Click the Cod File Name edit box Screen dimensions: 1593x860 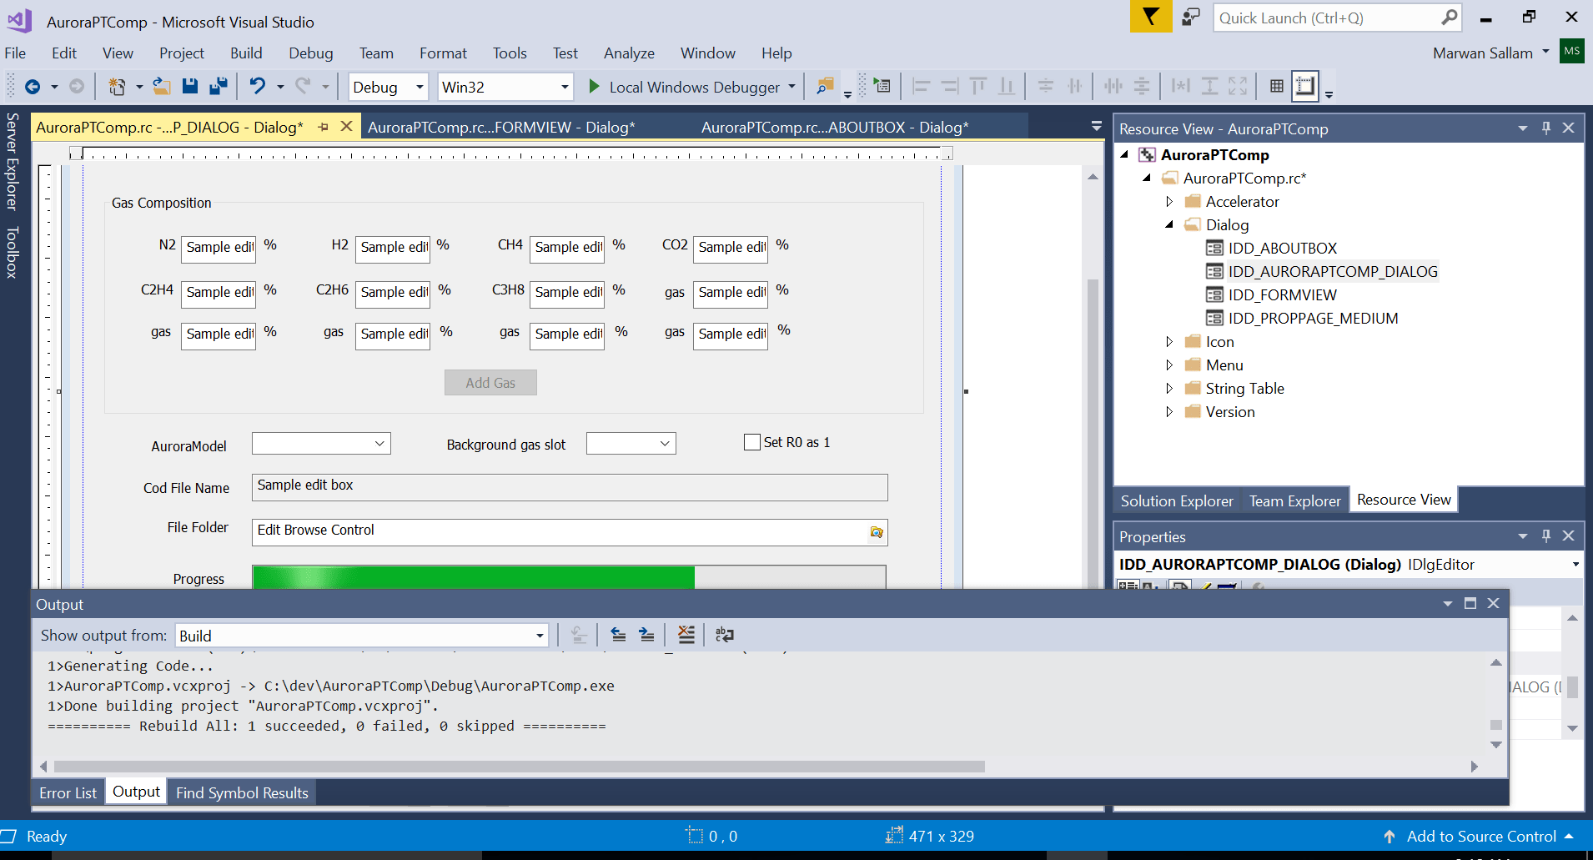tap(570, 487)
